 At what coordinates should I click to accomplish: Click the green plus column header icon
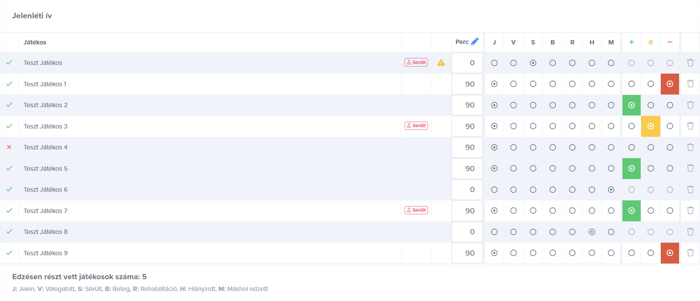(632, 42)
